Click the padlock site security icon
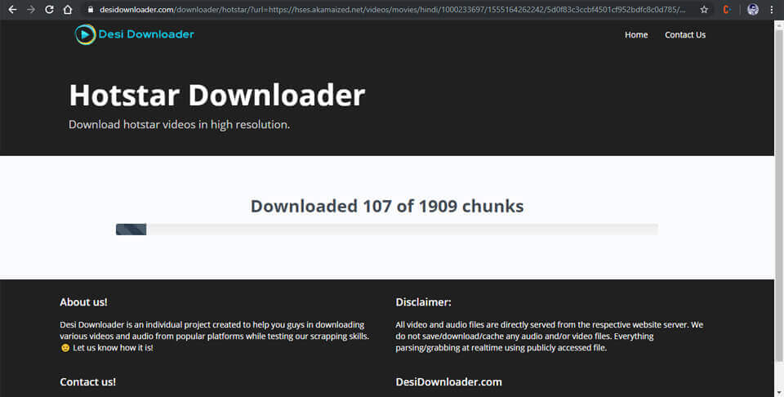The image size is (784, 397). [x=91, y=10]
